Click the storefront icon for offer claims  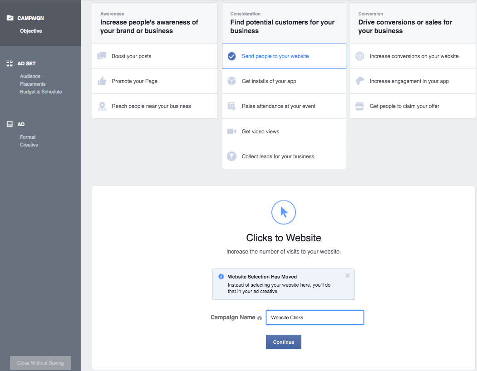click(359, 106)
